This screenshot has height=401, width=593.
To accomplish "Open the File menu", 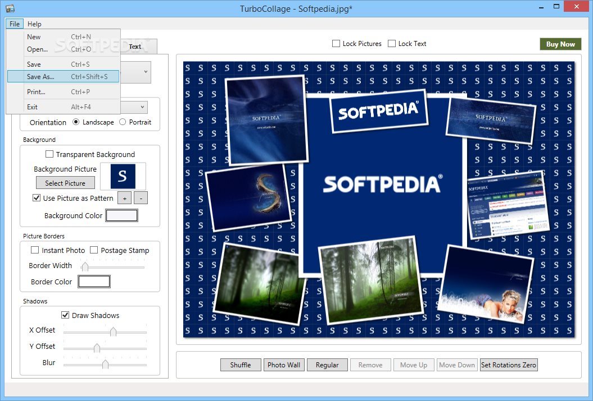I will tap(15, 24).
